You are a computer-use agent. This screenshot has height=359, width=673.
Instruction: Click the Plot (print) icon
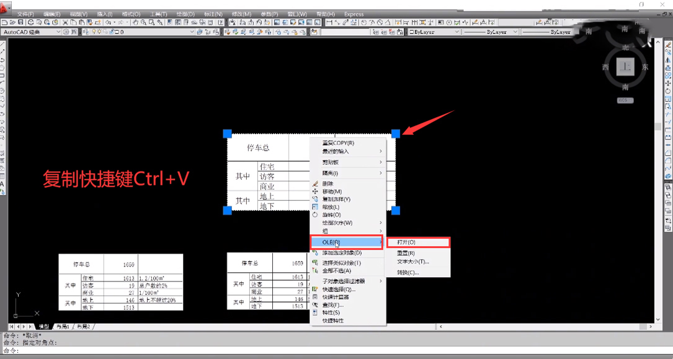point(31,22)
